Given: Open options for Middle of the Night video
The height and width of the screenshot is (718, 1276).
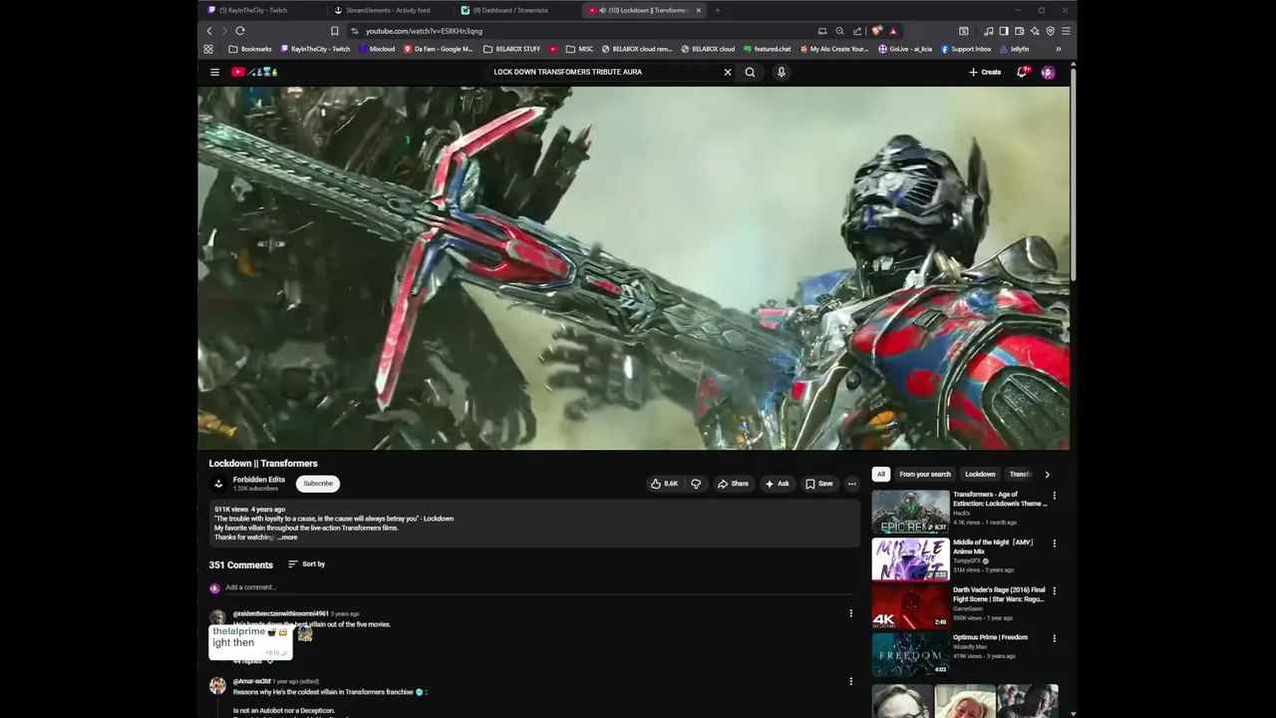Looking at the screenshot, I should (1054, 543).
